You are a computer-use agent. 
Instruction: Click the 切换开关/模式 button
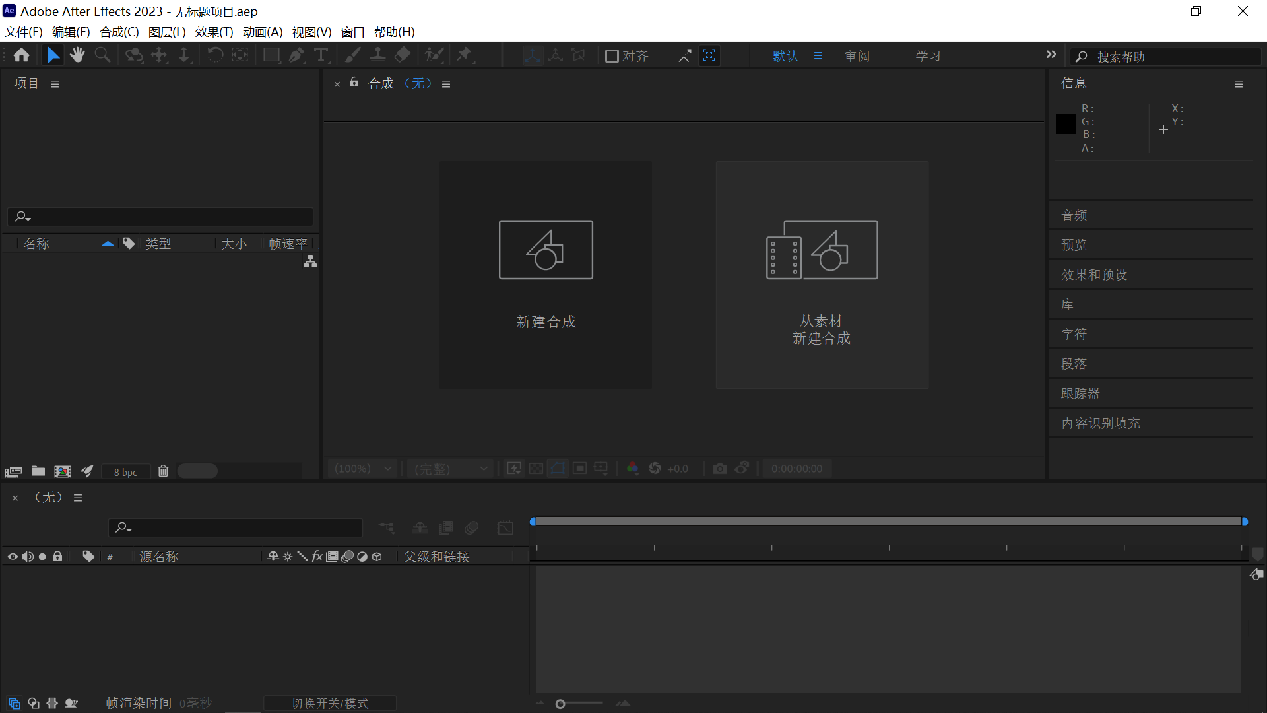[x=330, y=704]
